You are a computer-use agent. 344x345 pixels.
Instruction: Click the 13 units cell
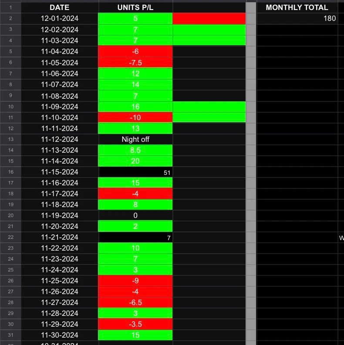[135, 128]
